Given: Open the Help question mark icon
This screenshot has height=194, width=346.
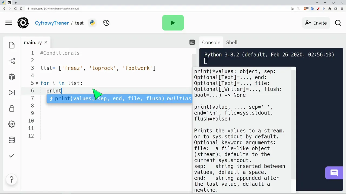Looking at the screenshot, I should pos(12,179).
